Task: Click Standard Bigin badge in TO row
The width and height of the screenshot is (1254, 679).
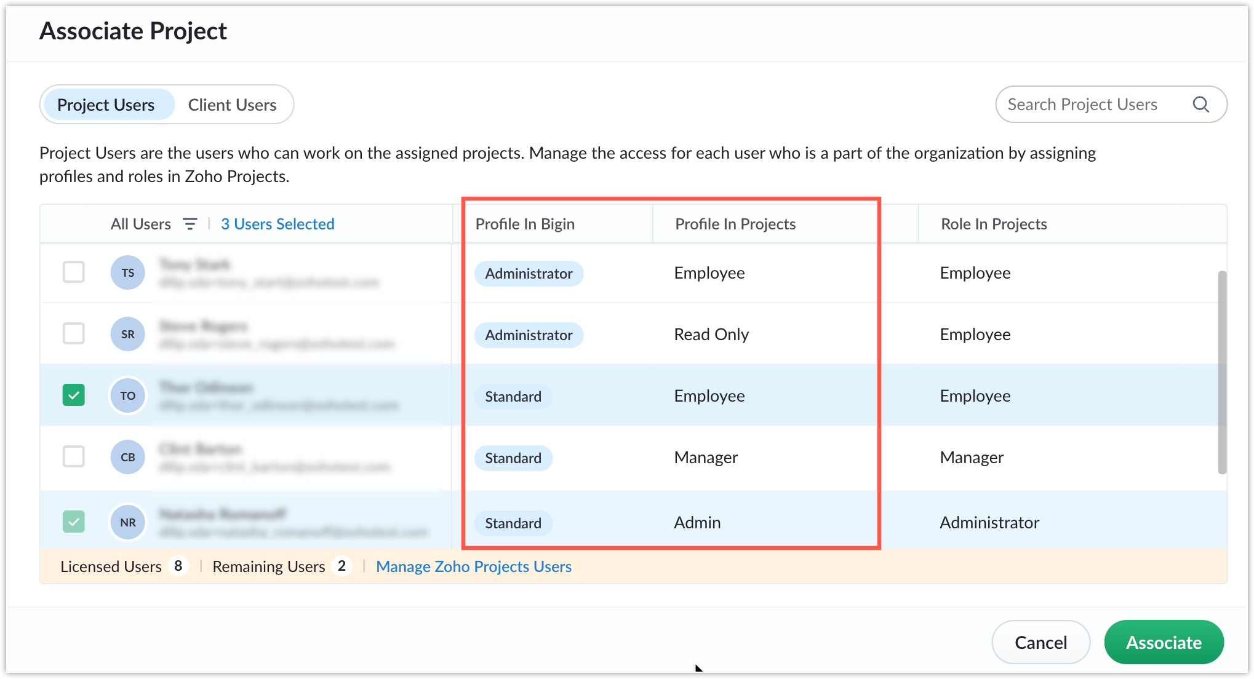Action: (x=513, y=396)
